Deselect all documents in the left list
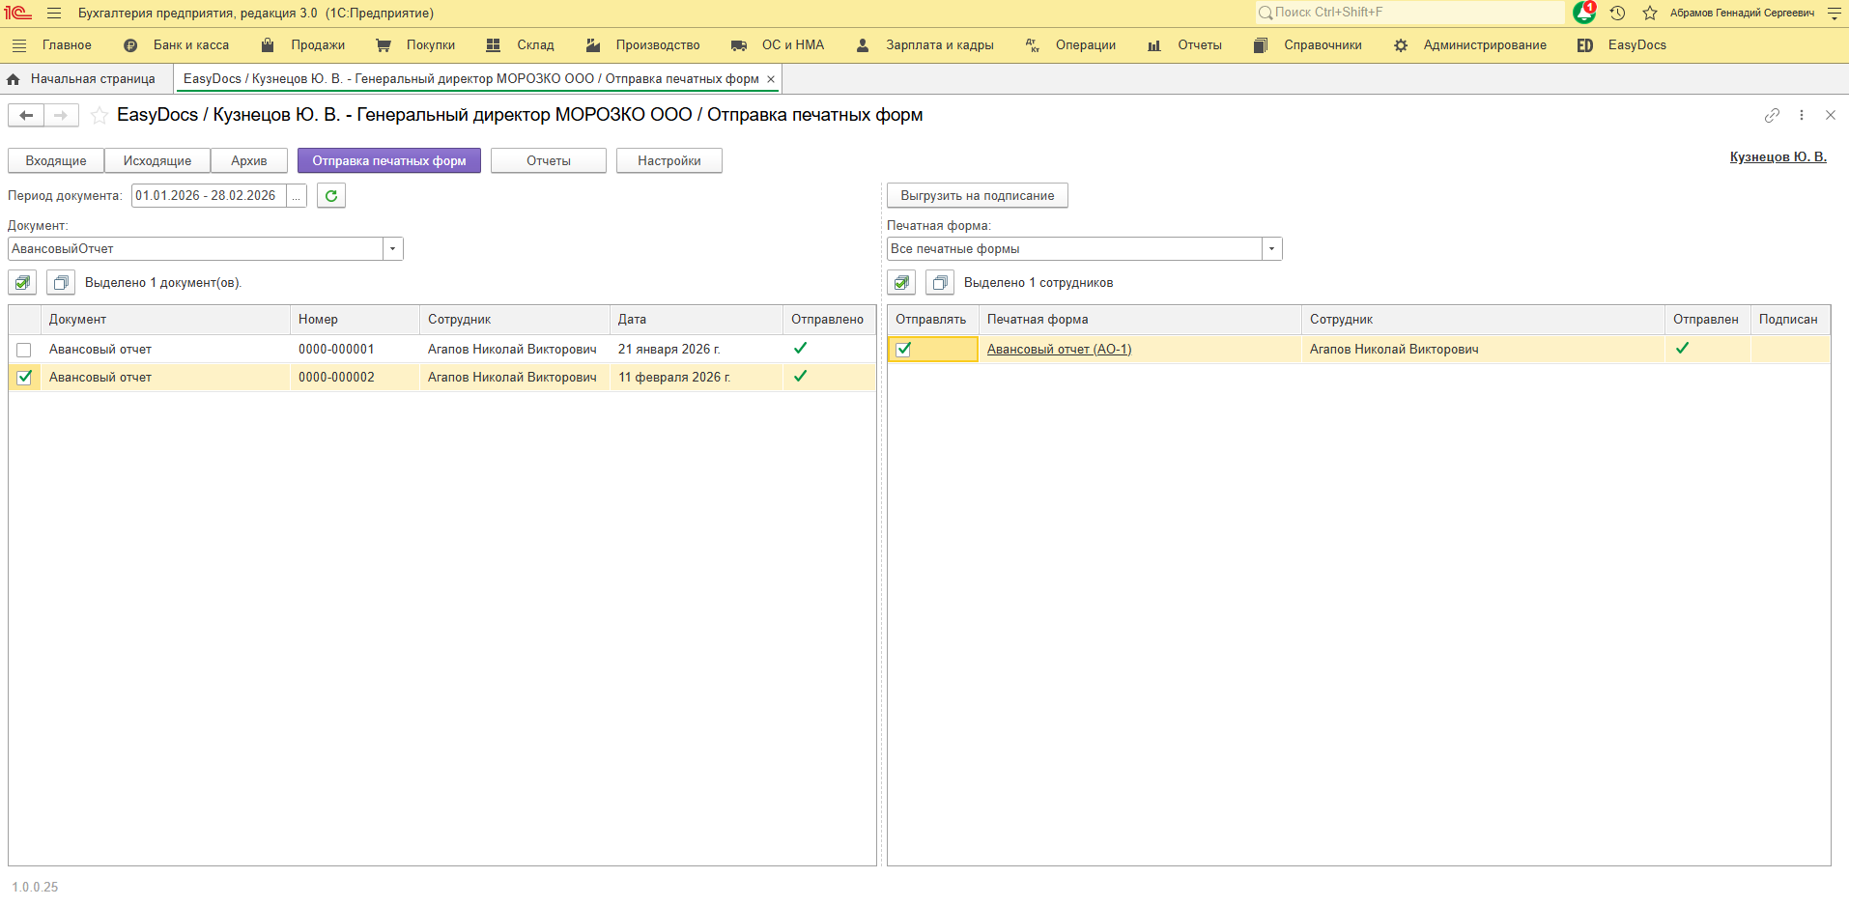Viewport: 1849px width, 906px height. [x=61, y=283]
